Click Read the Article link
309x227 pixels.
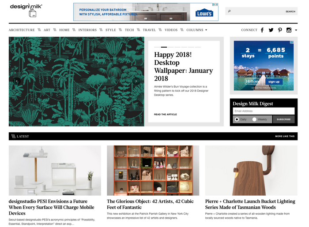tap(166, 114)
